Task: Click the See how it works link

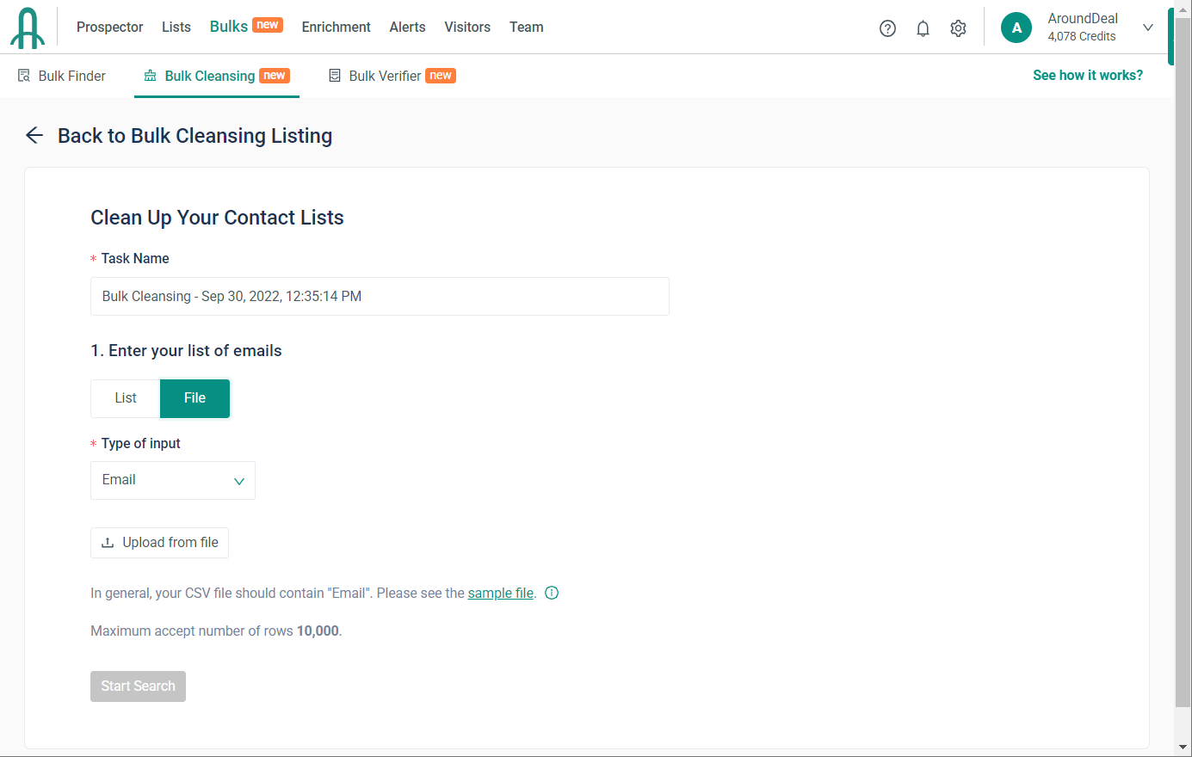Action: (x=1088, y=75)
